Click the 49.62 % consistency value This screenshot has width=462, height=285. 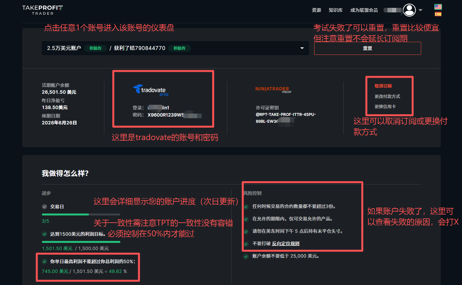(118, 271)
